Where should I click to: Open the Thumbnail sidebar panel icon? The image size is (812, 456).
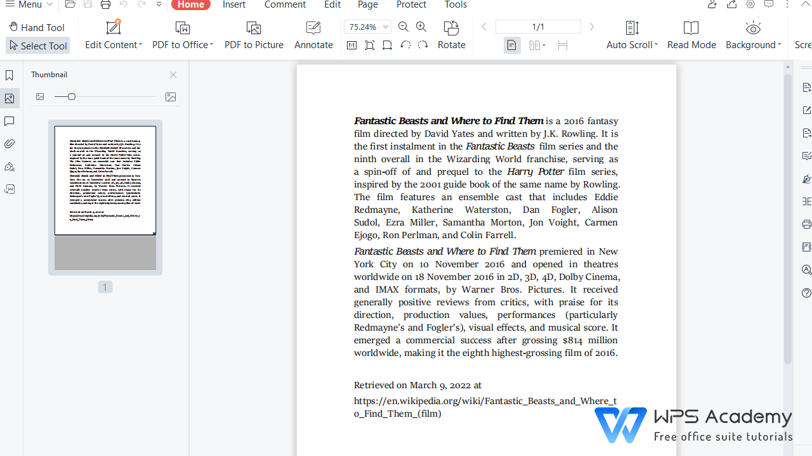click(10, 99)
